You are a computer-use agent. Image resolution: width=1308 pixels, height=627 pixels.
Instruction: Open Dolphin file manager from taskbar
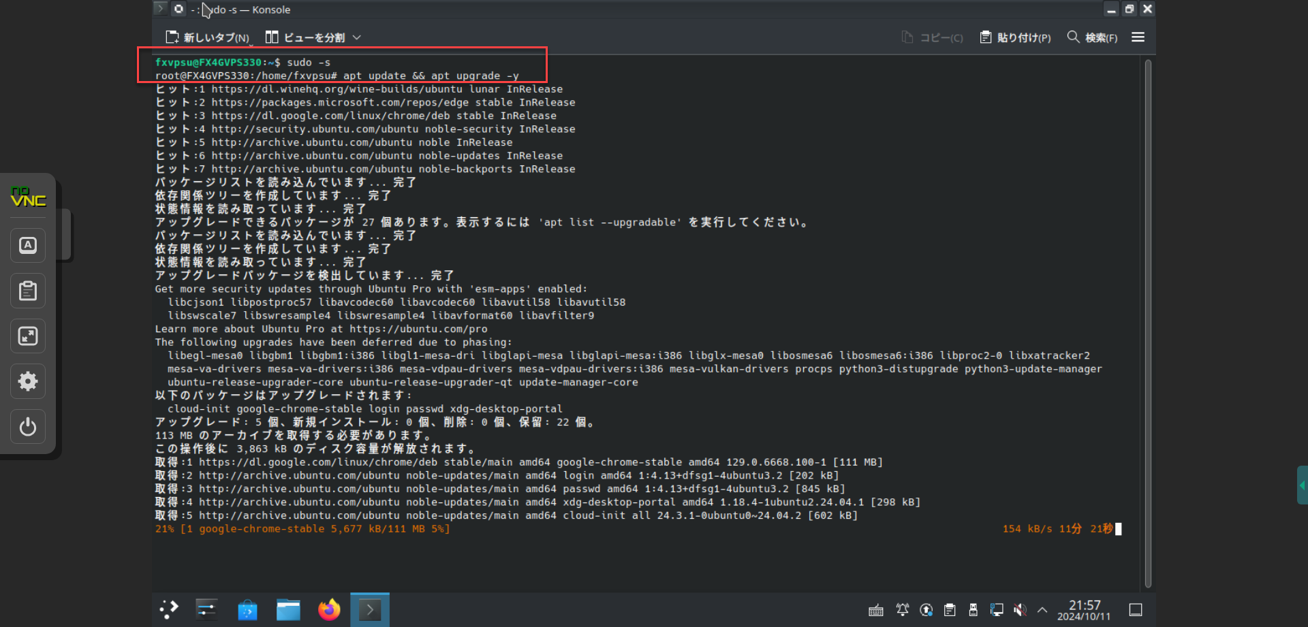coord(288,609)
